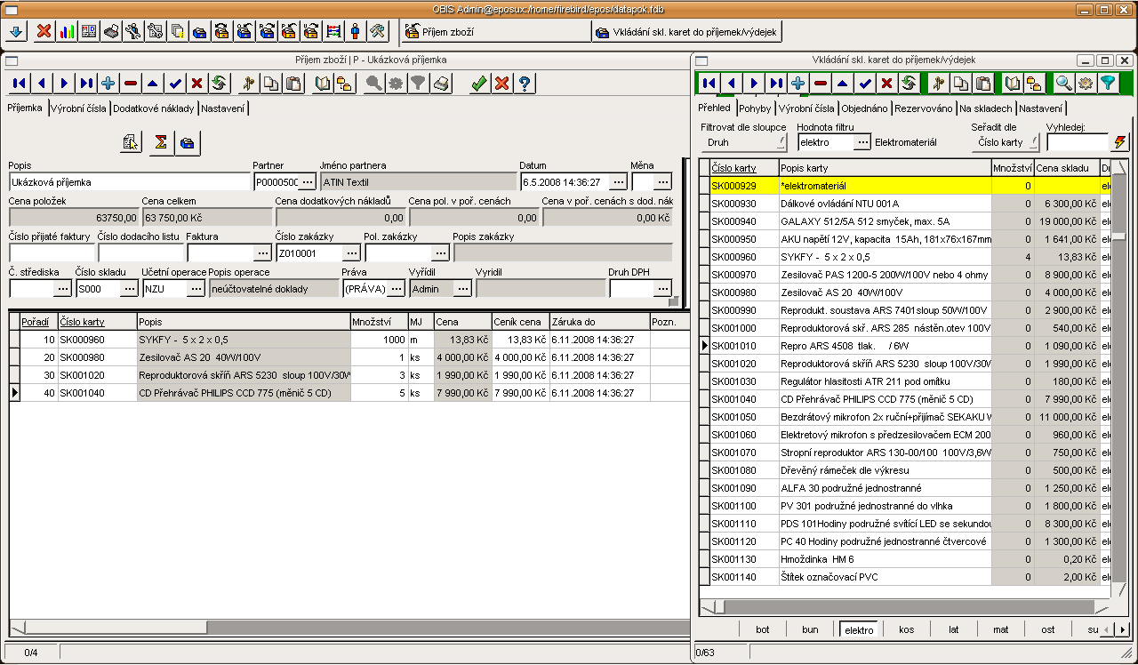This screenshot has height=665, width=1138.
Task: Switch to the Dodatkové náklady tab
Action: tap(154, 108)
